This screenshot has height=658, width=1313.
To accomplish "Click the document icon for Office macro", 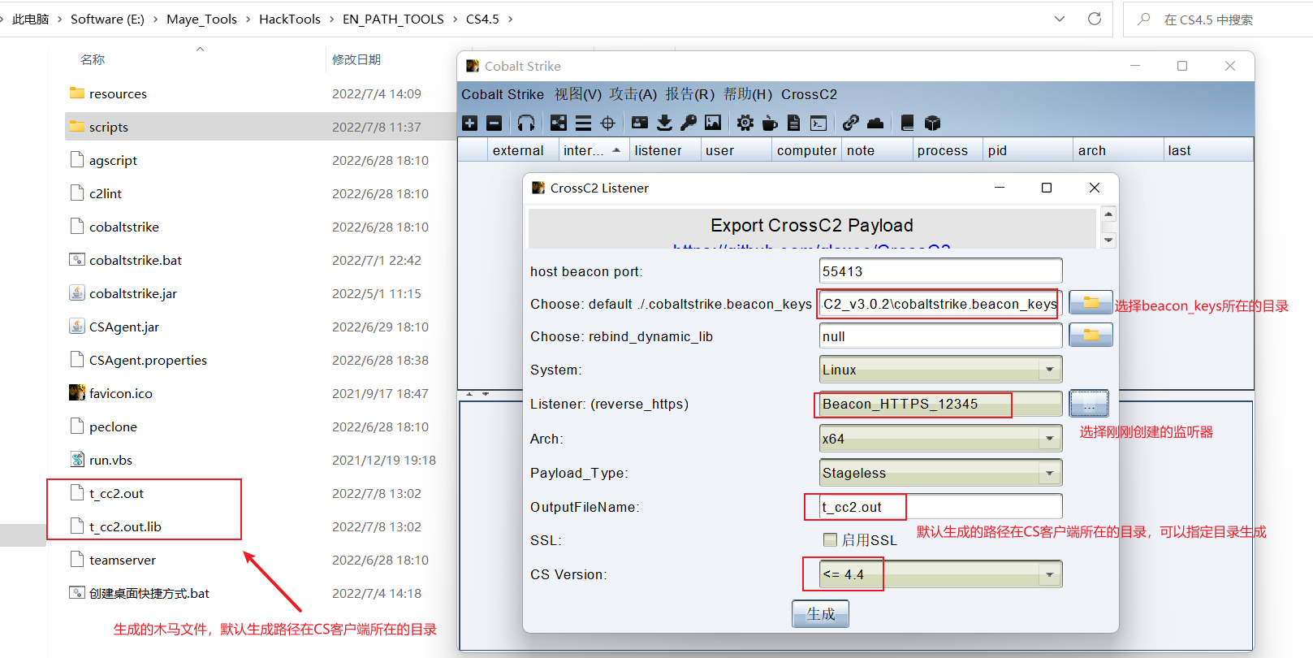I will [x=794, y=123].
